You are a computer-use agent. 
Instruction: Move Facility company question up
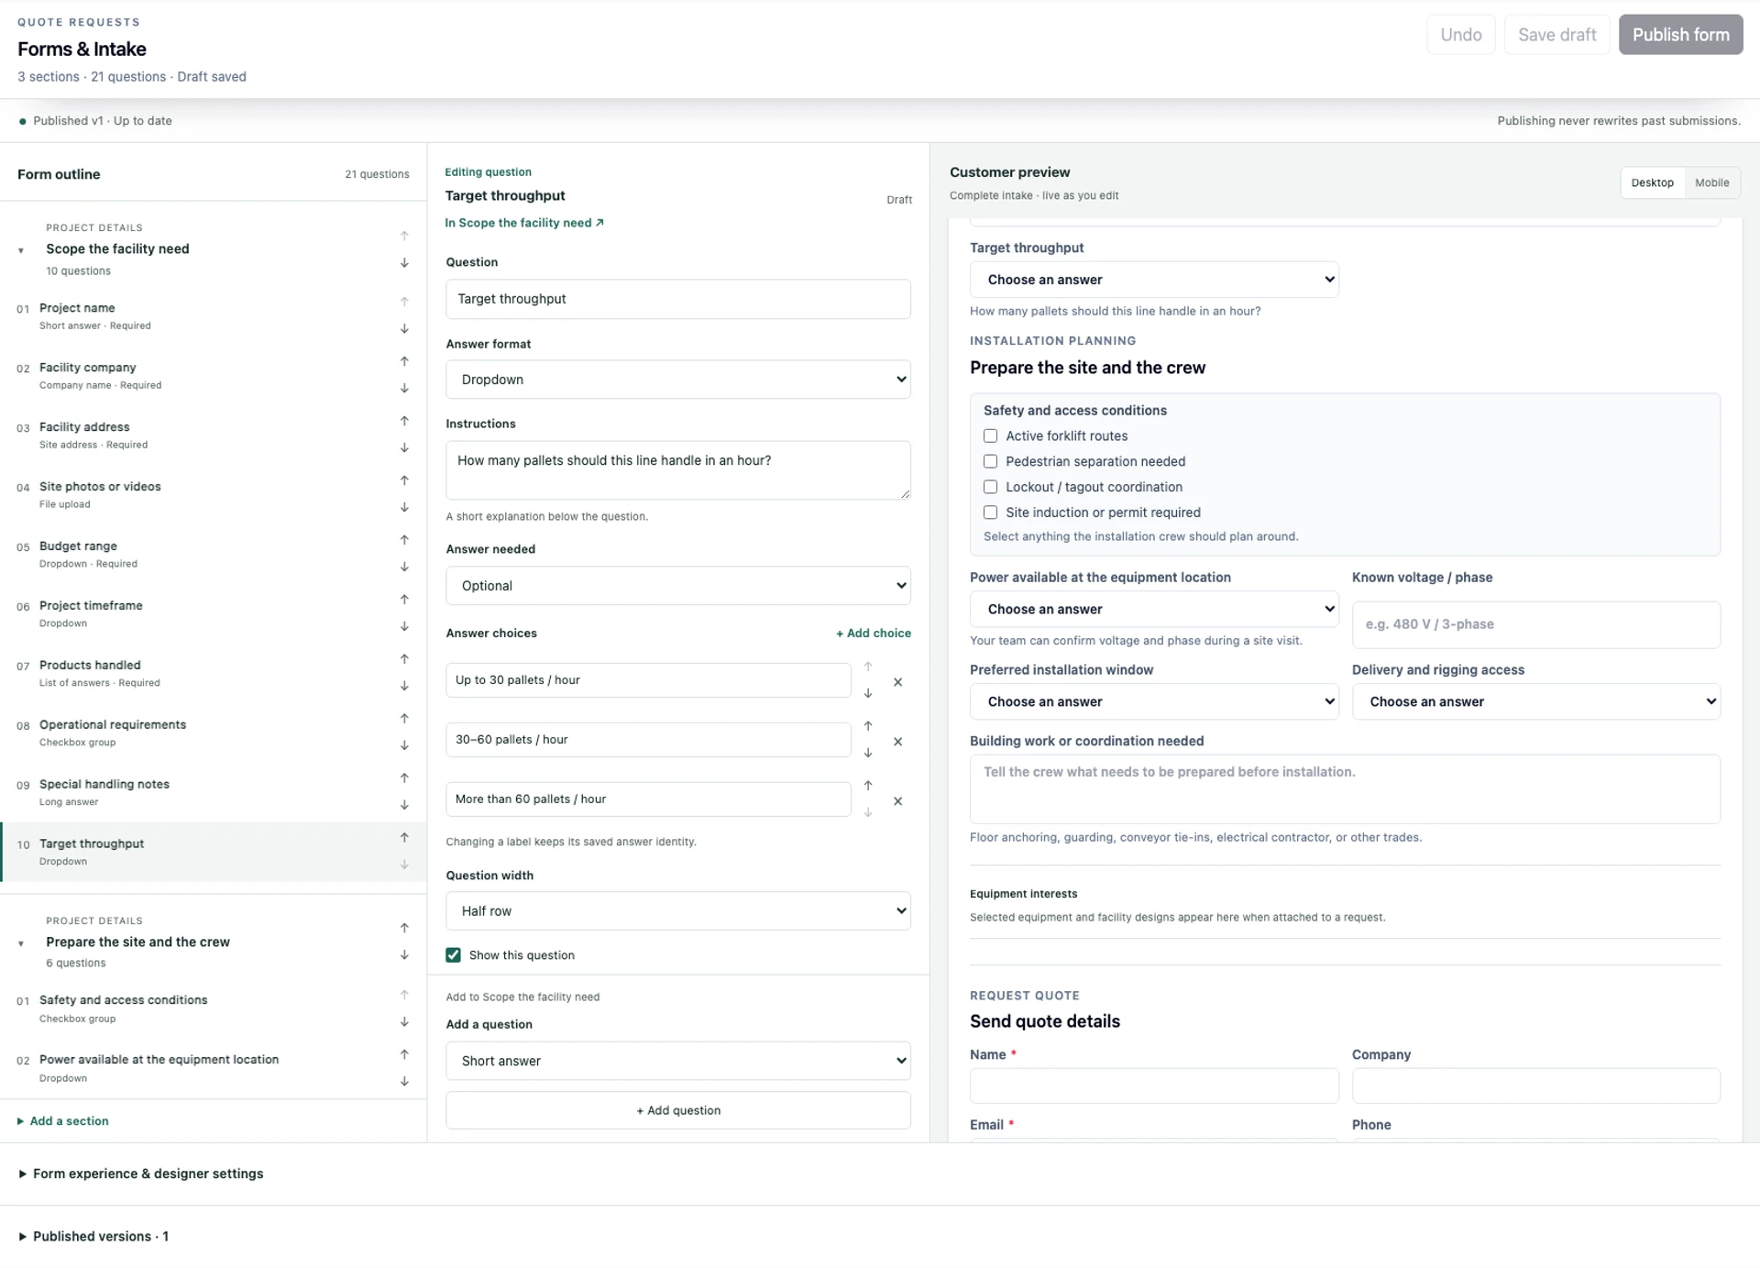point(404,361)
